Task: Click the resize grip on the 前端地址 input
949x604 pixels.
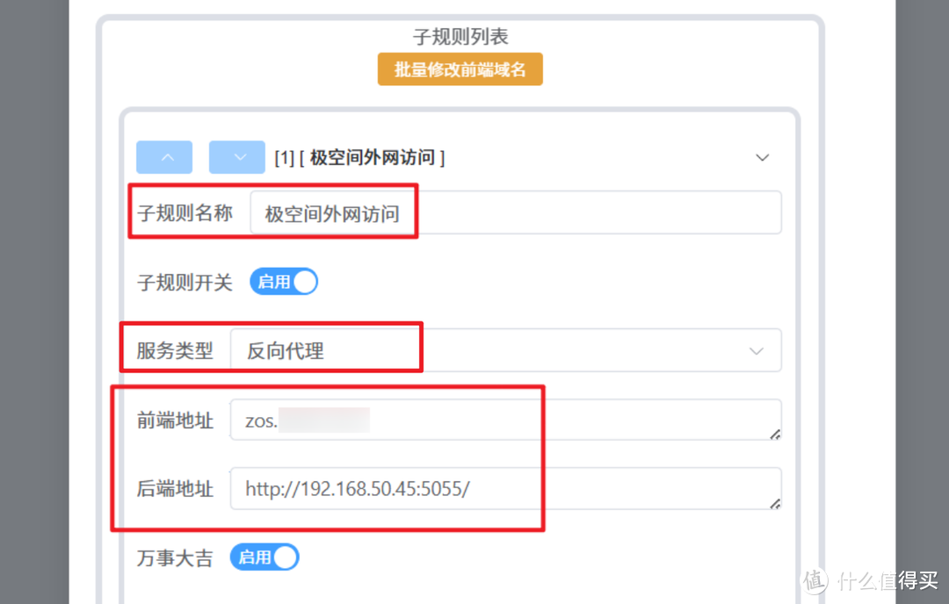Action: tap(776, 435)
